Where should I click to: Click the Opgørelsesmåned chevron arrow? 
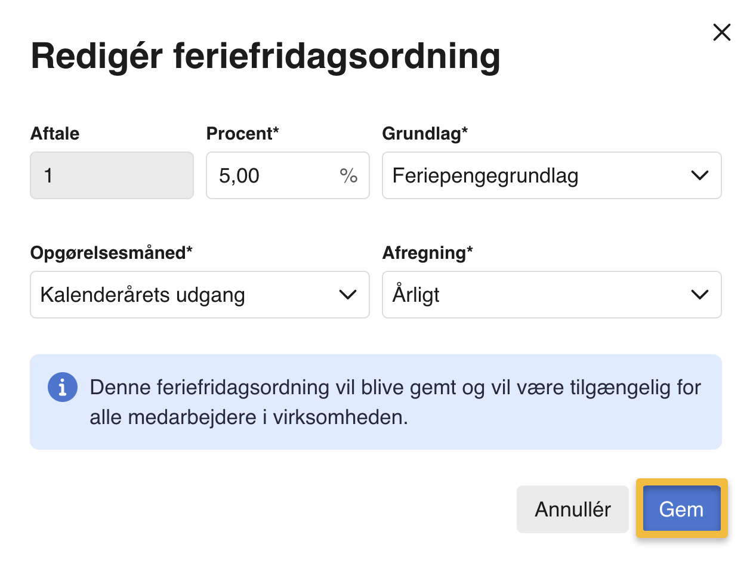tap(347, 295)
